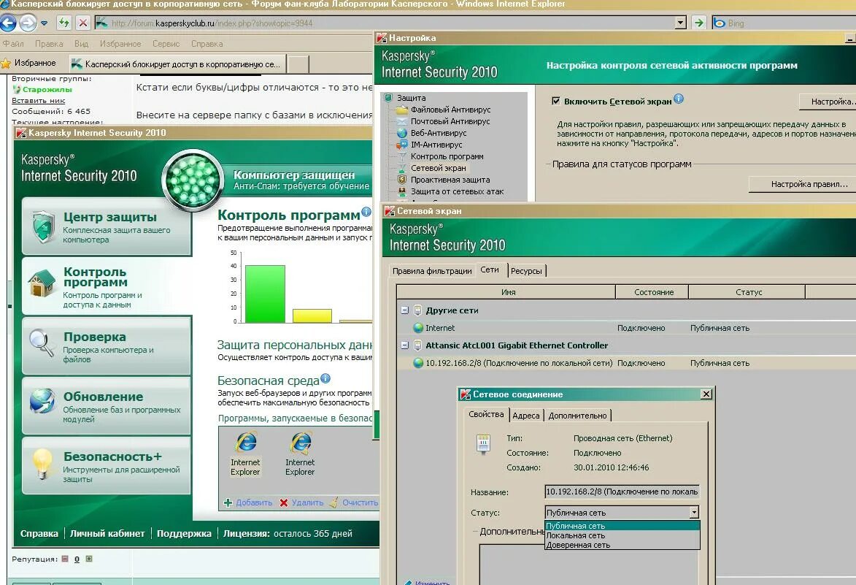856x585 pixels.
Task: Click the browser Back arrow button
Action: click(8, 23)
